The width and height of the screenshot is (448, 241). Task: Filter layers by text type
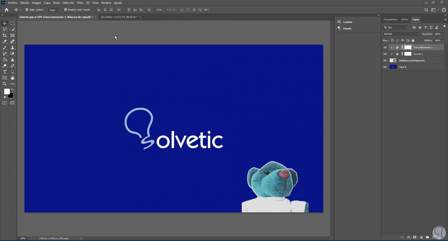pos(425,27)
